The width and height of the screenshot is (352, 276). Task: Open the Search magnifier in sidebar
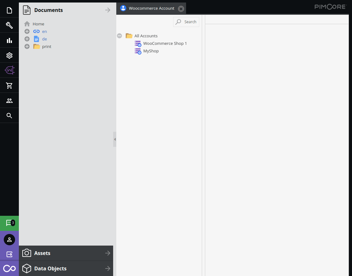click(x=9, y=116)
